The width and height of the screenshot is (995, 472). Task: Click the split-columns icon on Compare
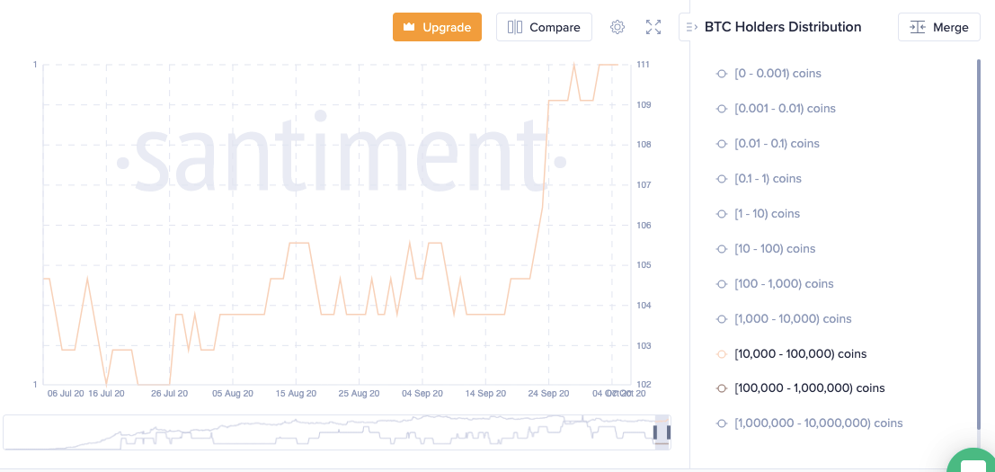[515, 27]
